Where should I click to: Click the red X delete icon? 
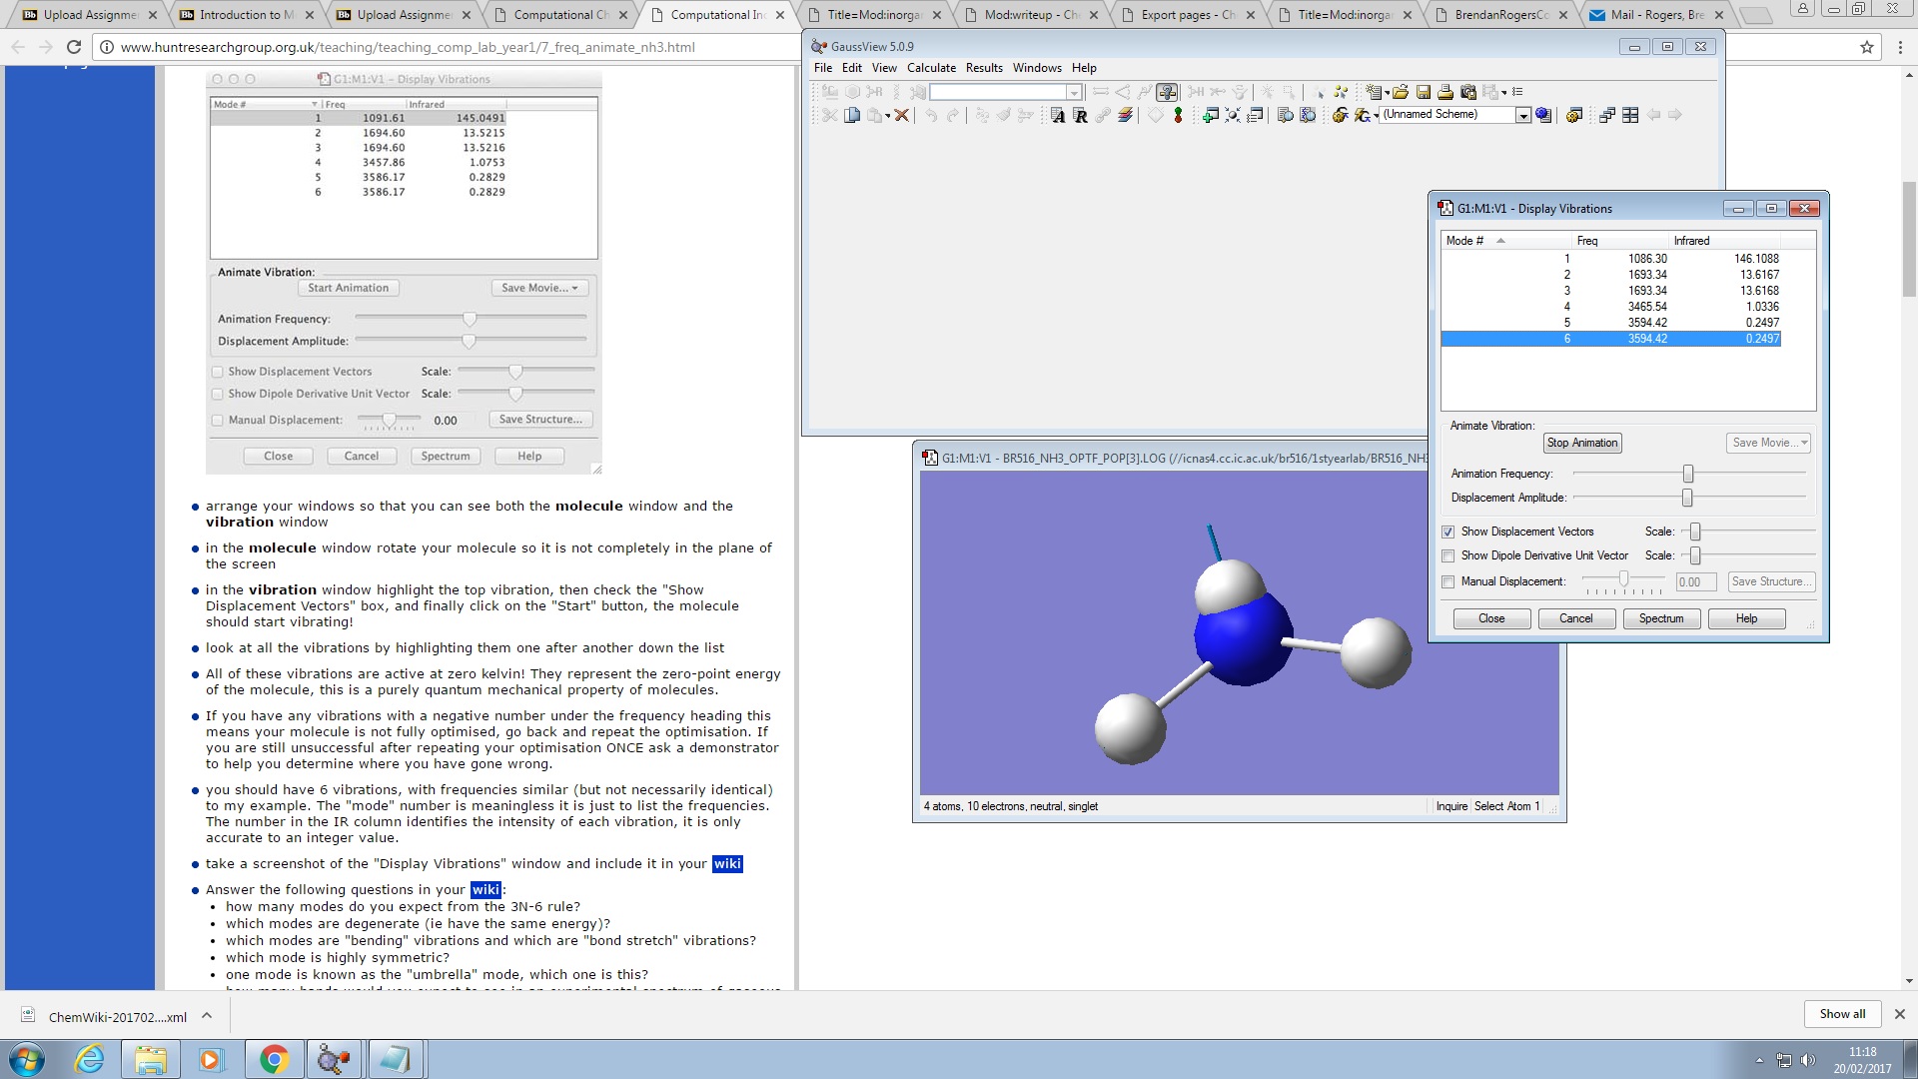901,115
